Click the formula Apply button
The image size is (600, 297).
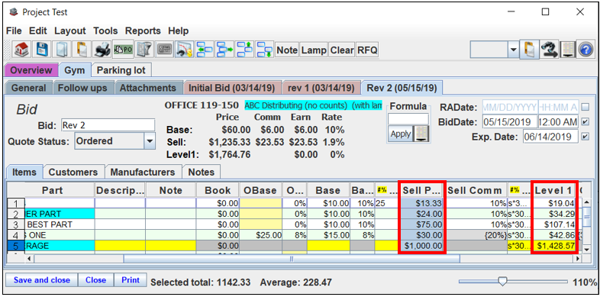pos(400,134)
